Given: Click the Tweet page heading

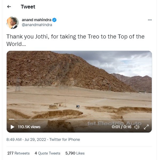Looking at the screenshot, I should (x=28, y=7).
